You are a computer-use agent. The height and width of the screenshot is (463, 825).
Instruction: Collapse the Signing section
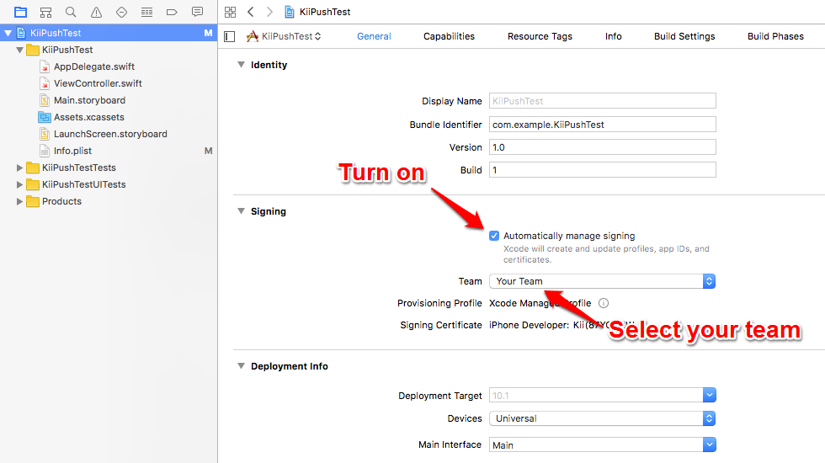pyautogui.click(x=241, y=211)
